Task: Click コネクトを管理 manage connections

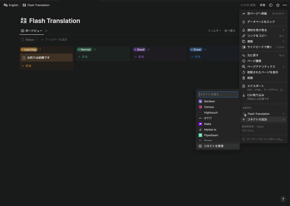Action: (x=218, y=146)
